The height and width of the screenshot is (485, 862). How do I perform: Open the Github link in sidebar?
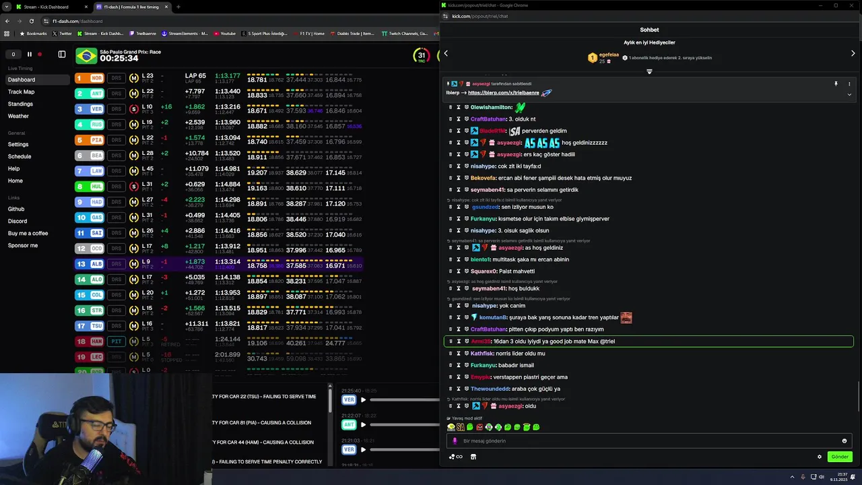16,209
